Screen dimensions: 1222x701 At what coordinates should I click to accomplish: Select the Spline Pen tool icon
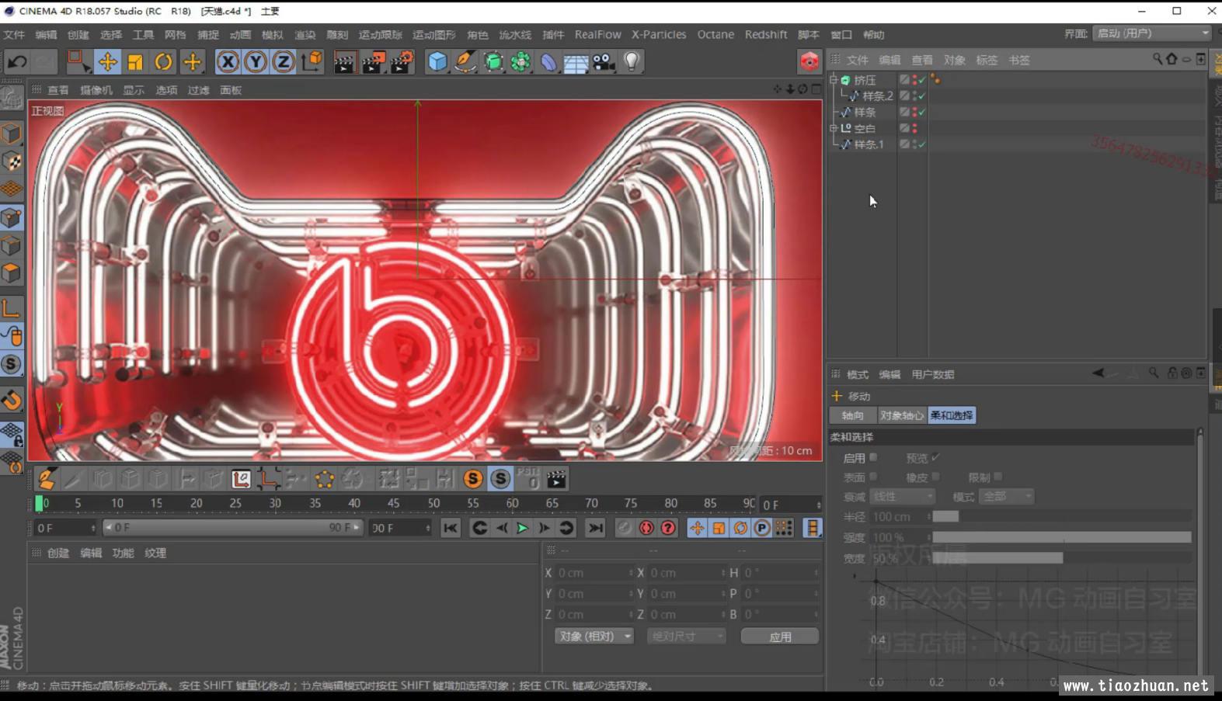tap(465, 61)
